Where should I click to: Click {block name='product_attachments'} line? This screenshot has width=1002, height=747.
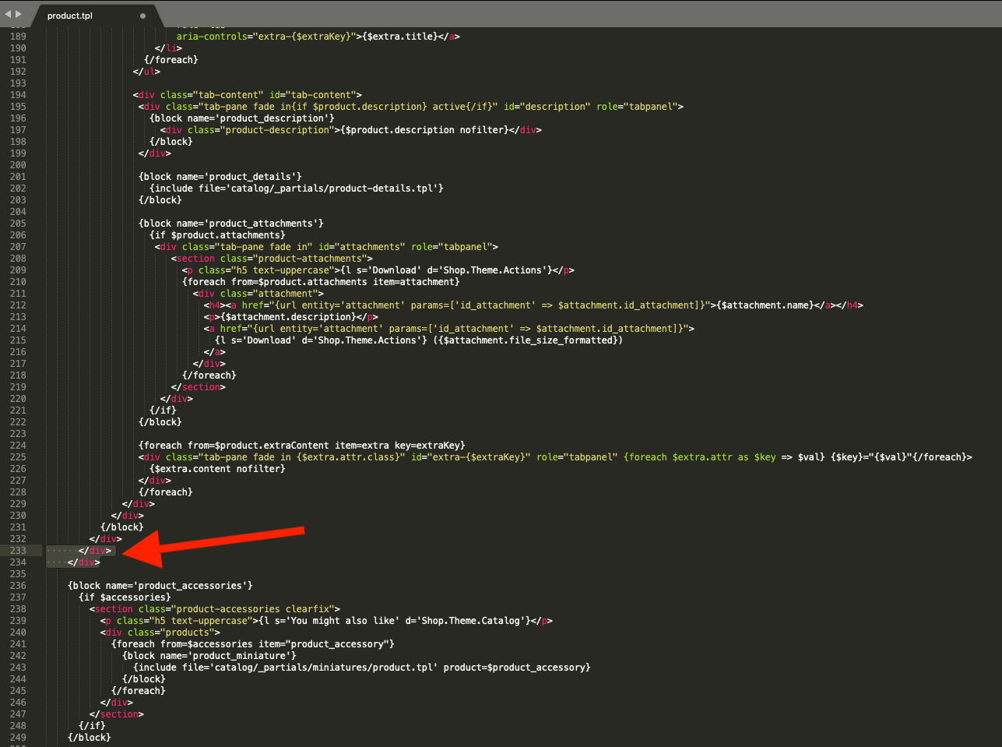[x=230, y=224]
